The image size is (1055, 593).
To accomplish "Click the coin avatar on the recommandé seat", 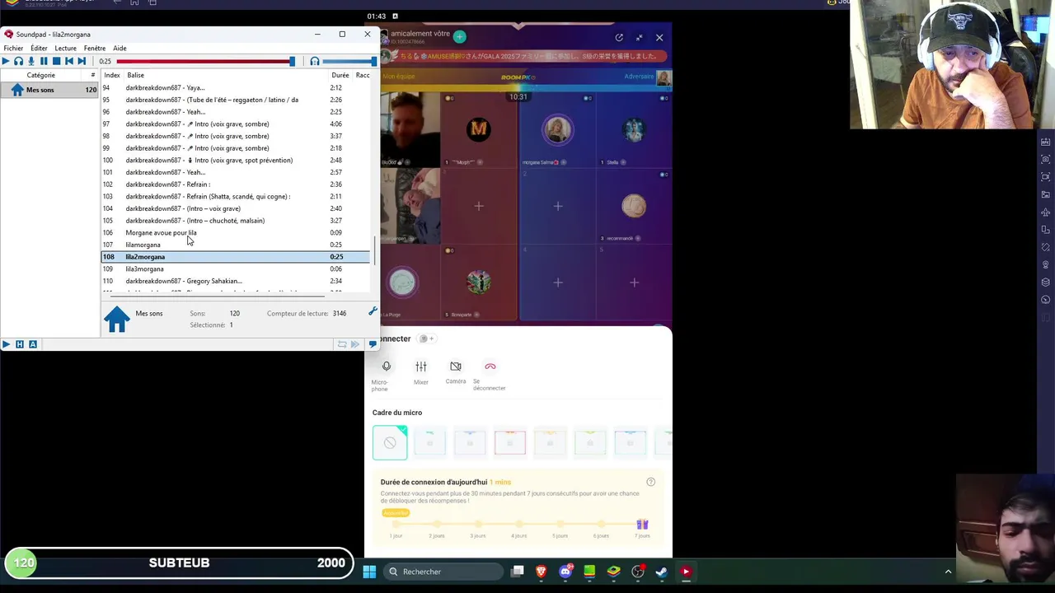I will pos(634,206).
